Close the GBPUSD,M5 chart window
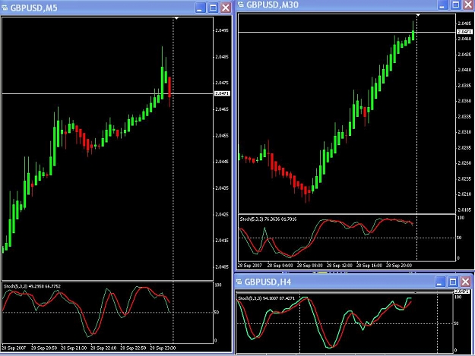The image size is (475, 356). pyautogui.click(x=226, y=8)
